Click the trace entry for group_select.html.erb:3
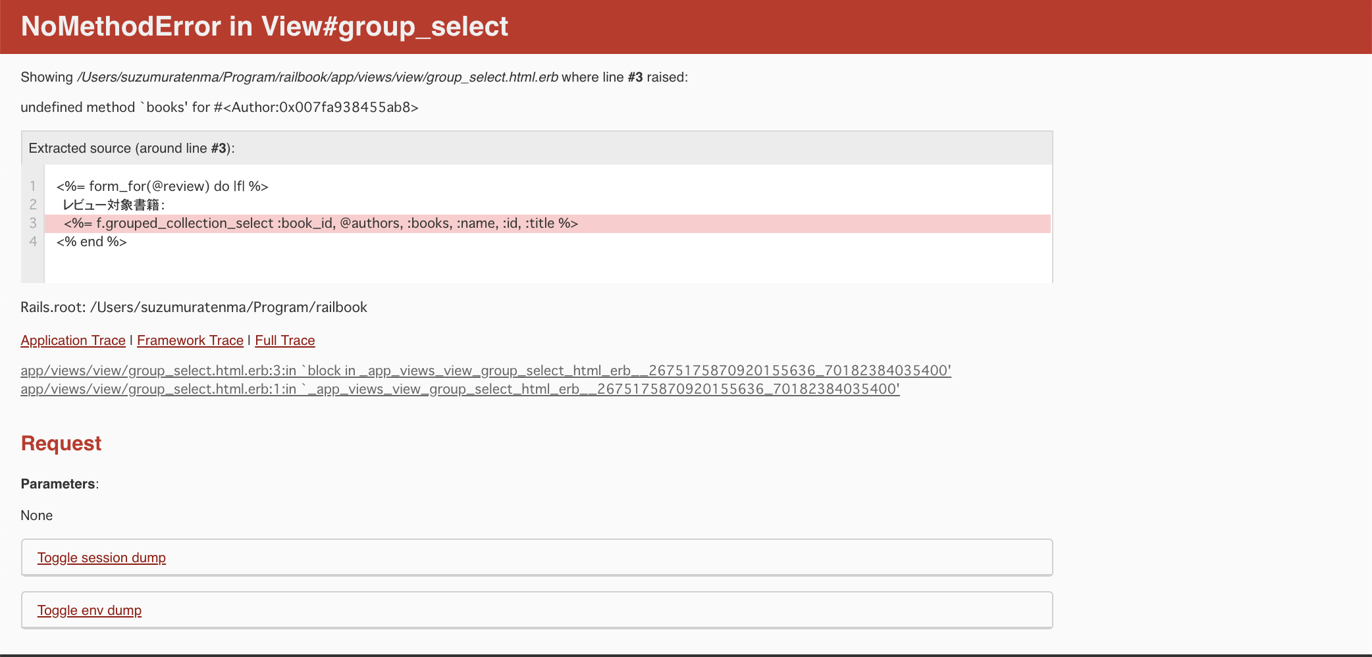Viewport: 1372px width, 657px height. [x=485, y=371]
